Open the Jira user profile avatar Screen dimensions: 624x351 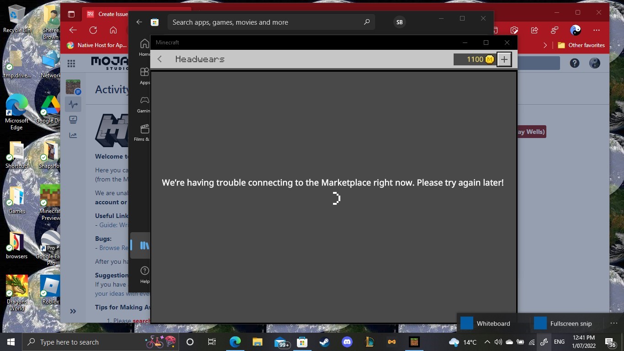[x=595, y=63]
